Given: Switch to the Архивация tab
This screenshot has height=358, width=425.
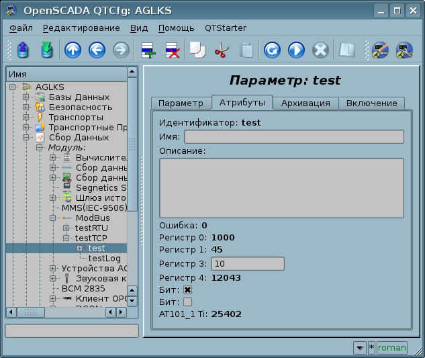Looking at the screenshot, I should click(x=305, y=103).
